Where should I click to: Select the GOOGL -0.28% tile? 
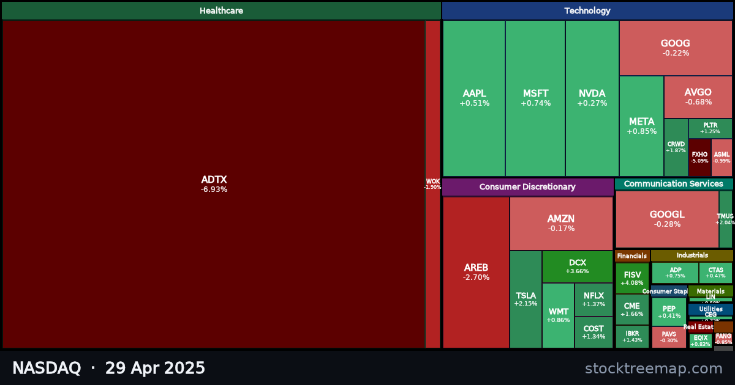(x=667, y=219)
